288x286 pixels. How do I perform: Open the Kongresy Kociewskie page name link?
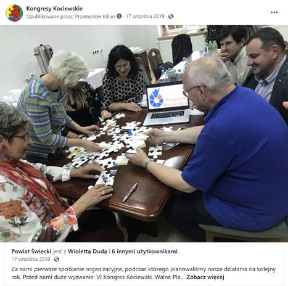coord(54,9)
